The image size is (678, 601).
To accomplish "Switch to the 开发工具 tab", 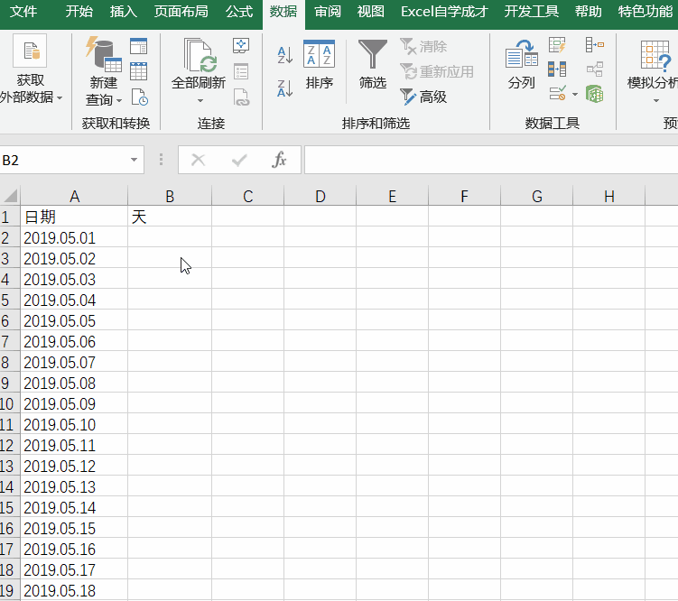I will (x=532, y=12).
